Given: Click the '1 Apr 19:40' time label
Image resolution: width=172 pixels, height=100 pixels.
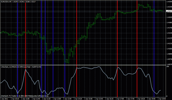Looking at the screenshot, I should coord(162,99).
